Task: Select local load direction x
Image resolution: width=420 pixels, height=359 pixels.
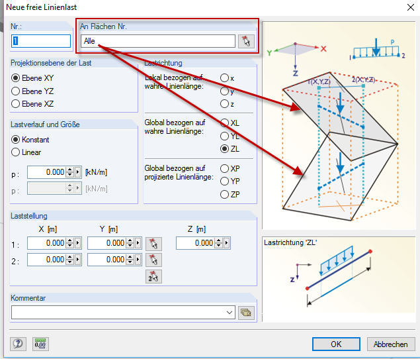Action: tap(227, 78)
